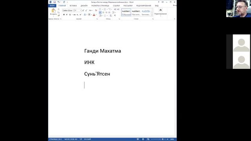This screenshot has width=251, height=141.
Task: Apply the Без интервала style
Action: 136,12
